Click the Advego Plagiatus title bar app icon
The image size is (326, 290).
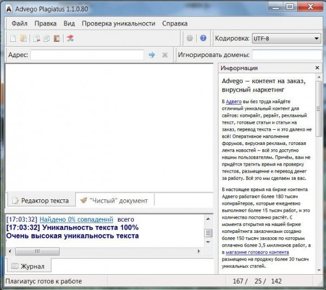[x=9, y=9]
